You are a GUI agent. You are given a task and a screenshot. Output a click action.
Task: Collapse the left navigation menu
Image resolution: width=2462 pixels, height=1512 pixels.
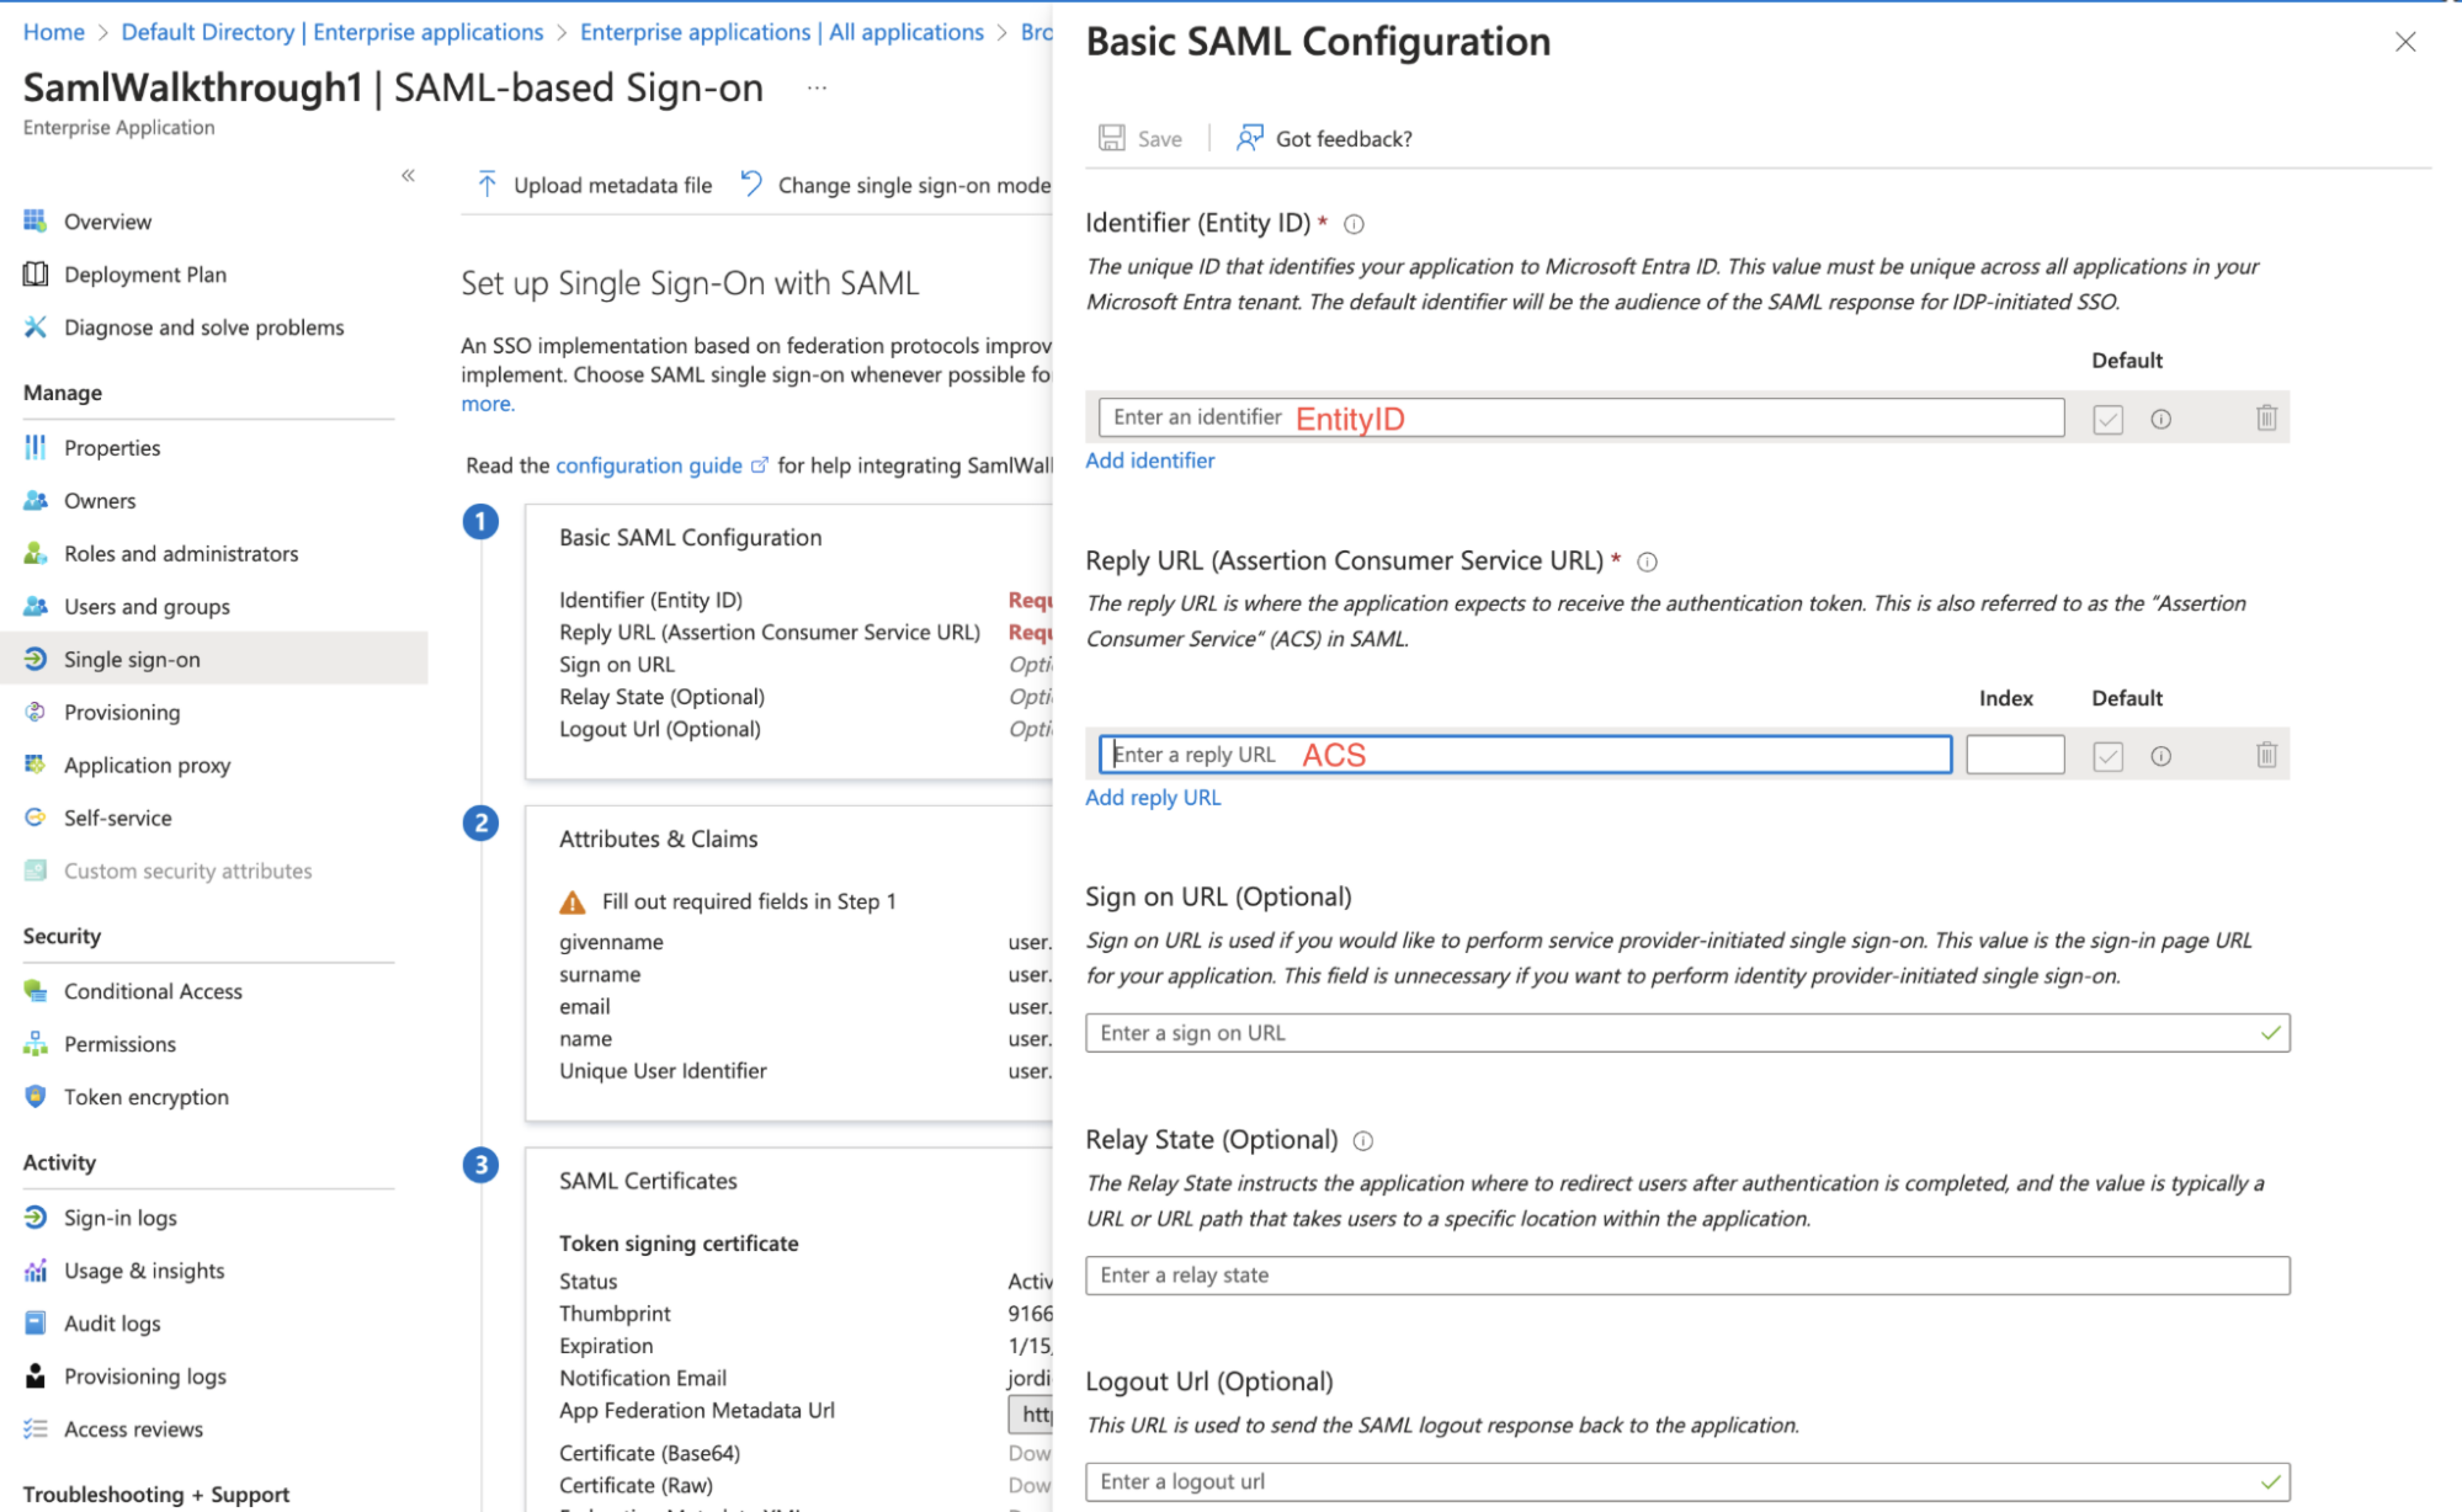(x=408, y=176)
